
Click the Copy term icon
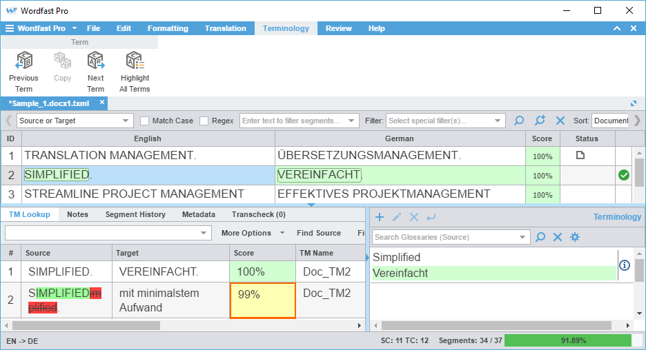pos(62,67)
